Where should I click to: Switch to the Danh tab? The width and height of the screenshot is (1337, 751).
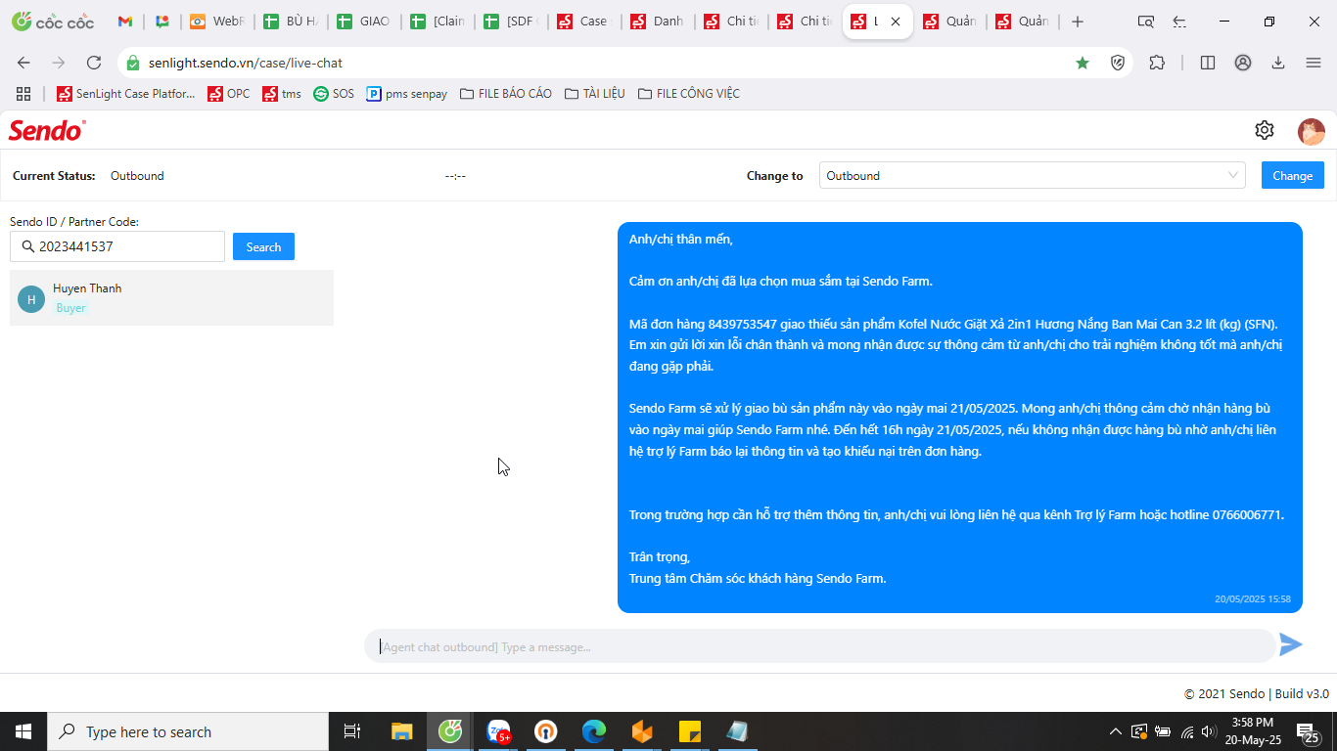pyautogui.click(x=658, y=22)
